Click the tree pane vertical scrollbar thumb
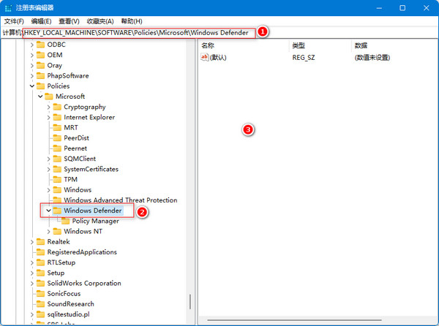439x326 pixels. point(190,302)
